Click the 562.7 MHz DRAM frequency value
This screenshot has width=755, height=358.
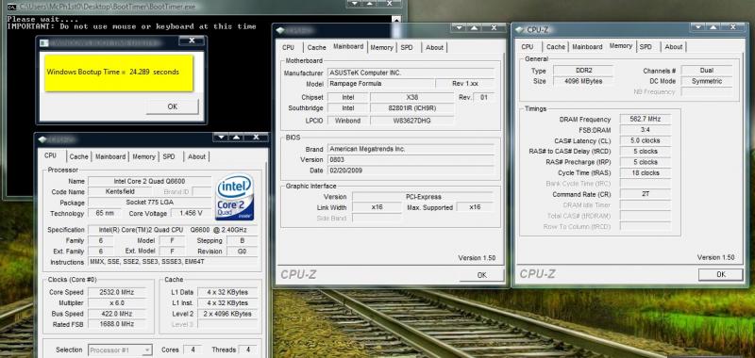[646, 119]
